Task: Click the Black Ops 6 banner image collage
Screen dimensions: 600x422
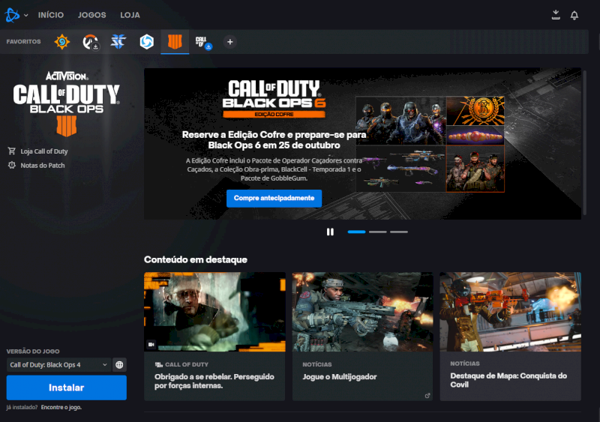Action: pyautogui.click(x=430, y=144)
